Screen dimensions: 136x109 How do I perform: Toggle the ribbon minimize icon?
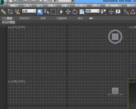point(91,18)
